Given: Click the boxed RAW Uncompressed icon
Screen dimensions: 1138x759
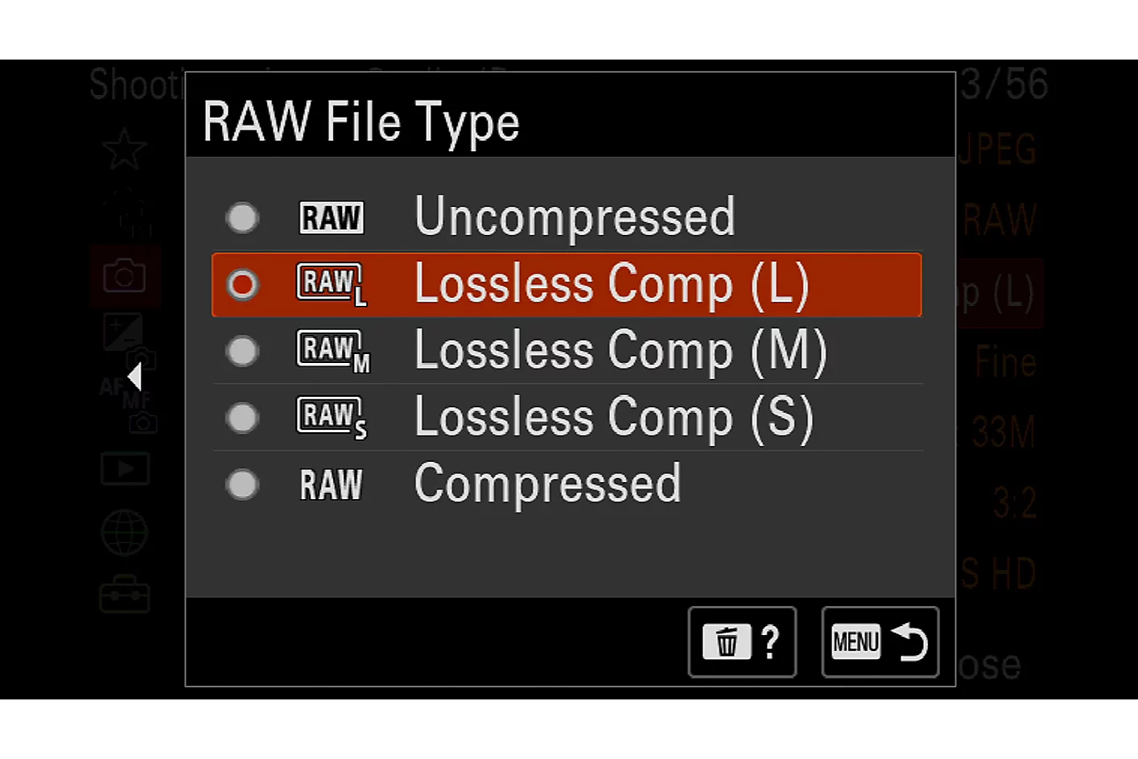Looking at the screenshot, I should tap(332, 217).
